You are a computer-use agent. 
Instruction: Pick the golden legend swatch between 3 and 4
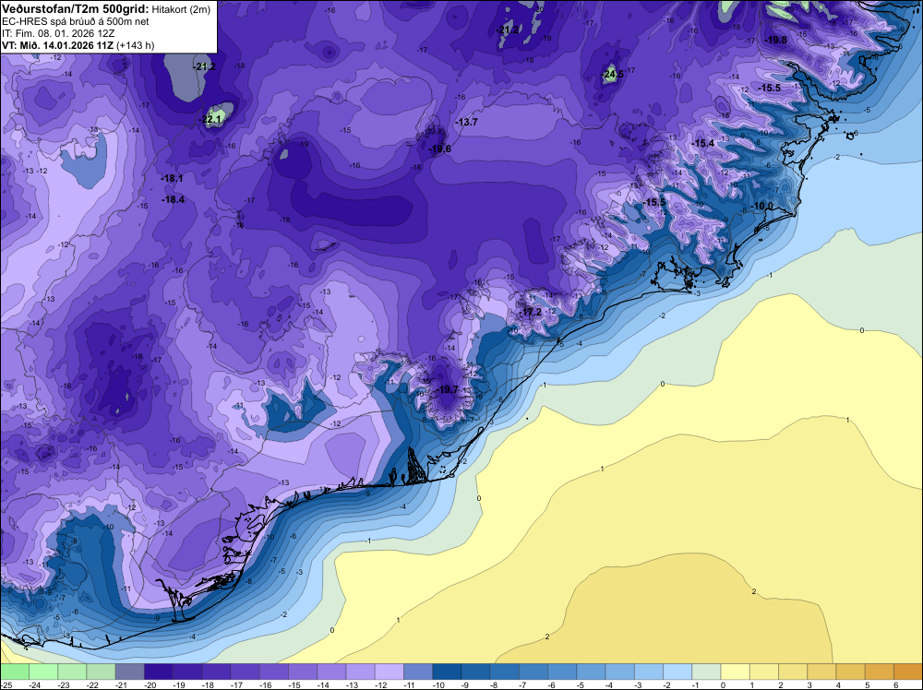tap(821, 672)
